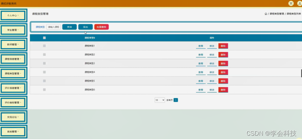Click 修改 for 课程类型2

click(x=212, y=55)
